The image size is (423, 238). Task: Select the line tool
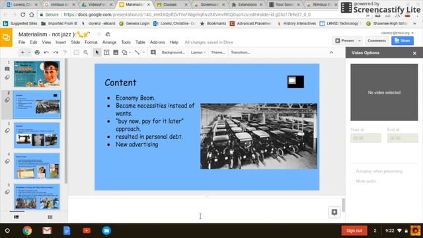pyautogui.click(x=137, y=52)
